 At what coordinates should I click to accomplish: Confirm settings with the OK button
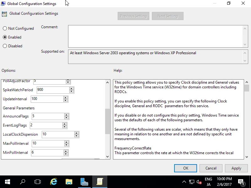(x=185, y=168)
